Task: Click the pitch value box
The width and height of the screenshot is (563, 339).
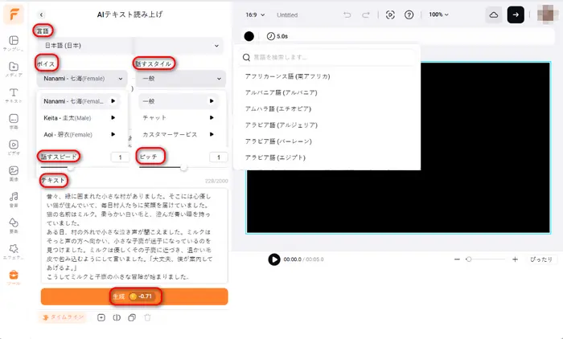Action: pyautogui.click(x=218, y=157)
